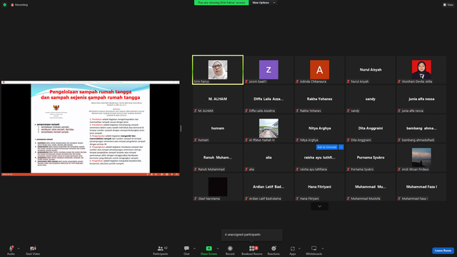457x257 pixels.
Task: Show next page of participants chevron
Action: (x=319, y=206)
